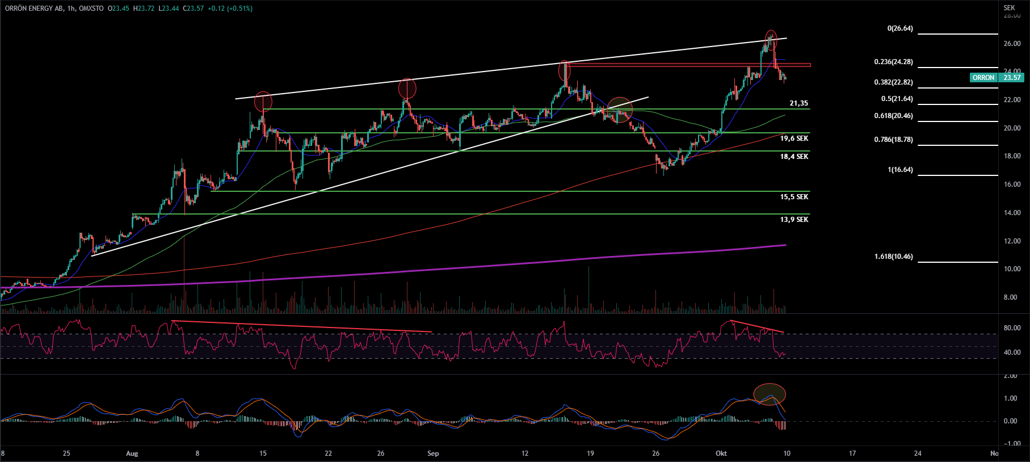The image size is (1030, 462).
Task: Select the red circle at mid-August peak
Action: tap(263, 101)
